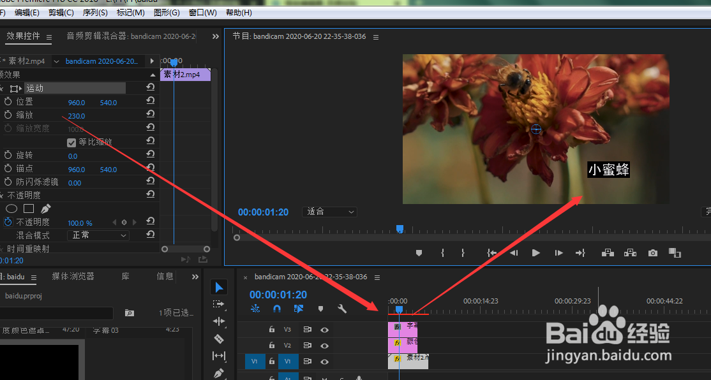The width and height of the screenshot is (711, 380).
Task: Click the Extract button
Action: pyautogui.click(x=630, y=252)
